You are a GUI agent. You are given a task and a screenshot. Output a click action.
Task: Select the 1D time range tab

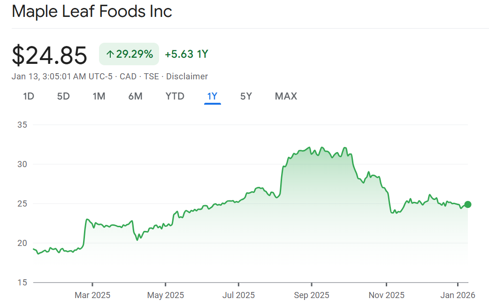coord(29,96)
